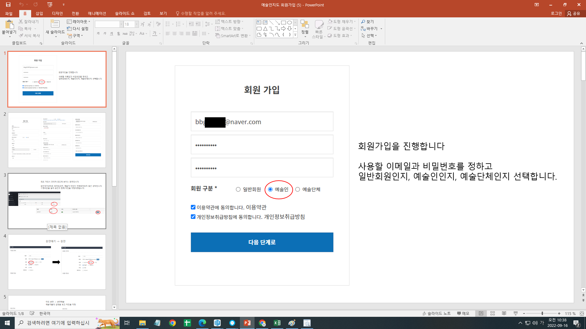Screen dimensions: 586x329
Task: Open the Insert (삽입) ribbon tab
Action: [x=39, y=13]
